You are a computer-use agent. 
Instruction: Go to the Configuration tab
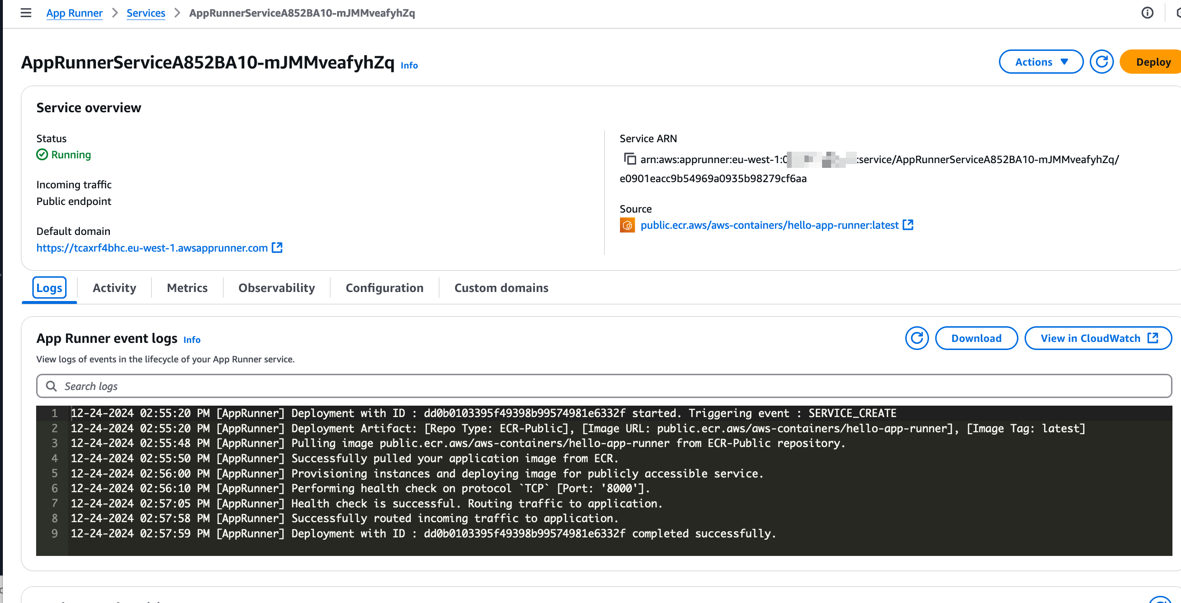(384, 288)
